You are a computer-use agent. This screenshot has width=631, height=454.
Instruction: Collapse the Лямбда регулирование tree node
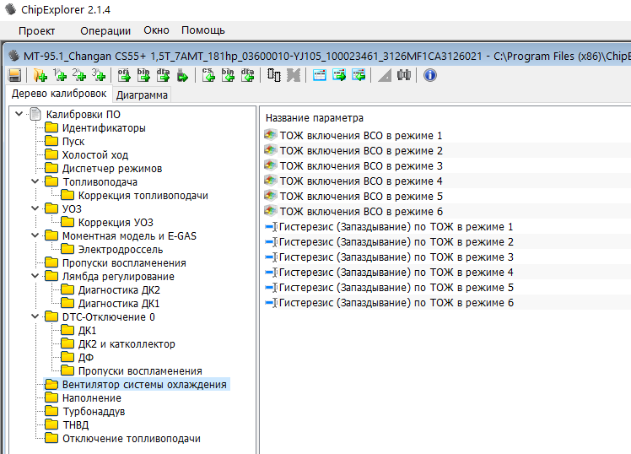pos(34,277)
